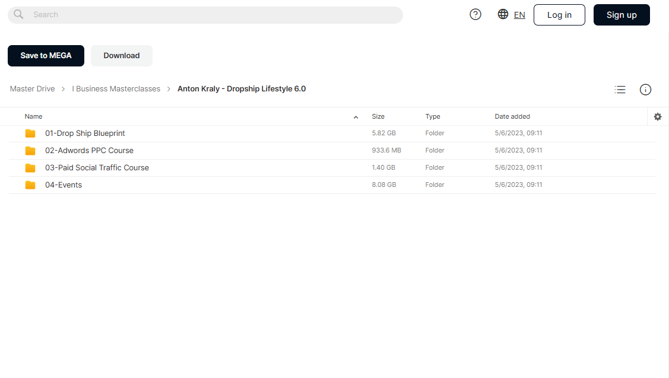Image resolution: width=669 pixels, height=378 pixels.
Task: Select 01-Drop Ship Blueprint folder name
Action: coord(85,133)
